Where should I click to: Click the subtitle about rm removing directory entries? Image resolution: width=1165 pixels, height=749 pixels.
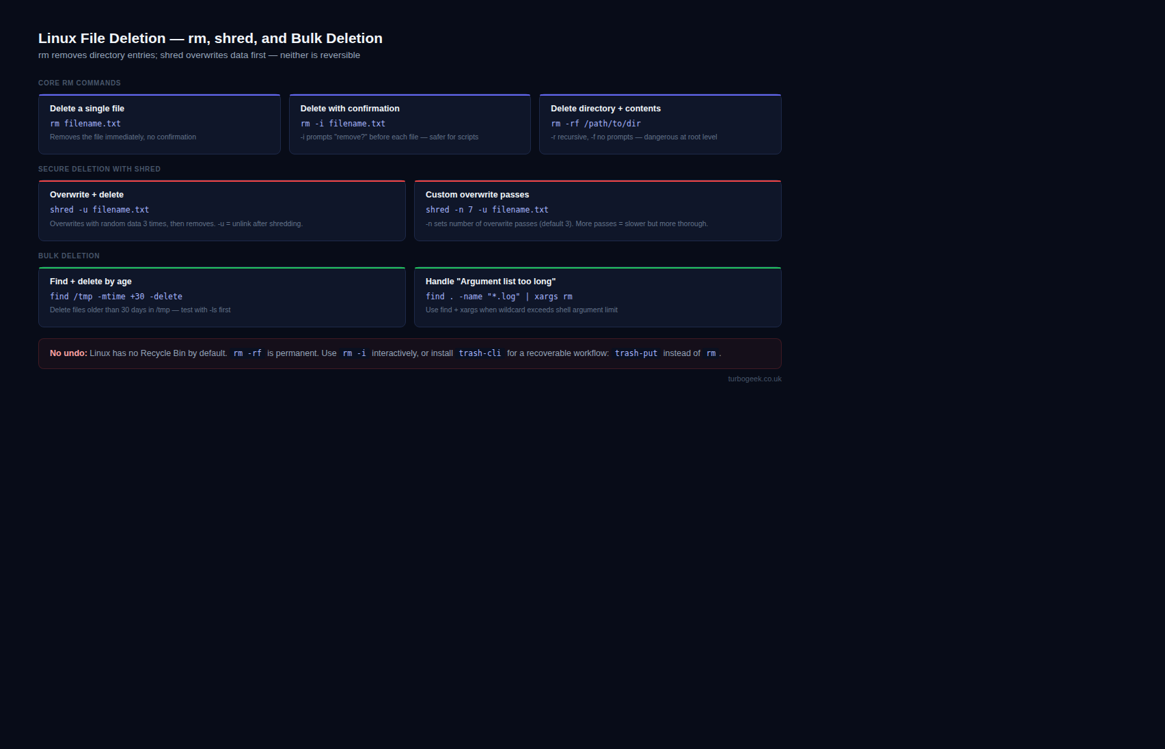[x=199, y=55]
